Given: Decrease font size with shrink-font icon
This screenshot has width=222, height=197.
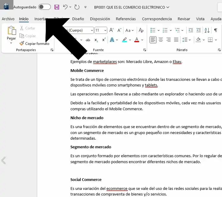Looking at the screenshot, I should (x=119, y=30).
